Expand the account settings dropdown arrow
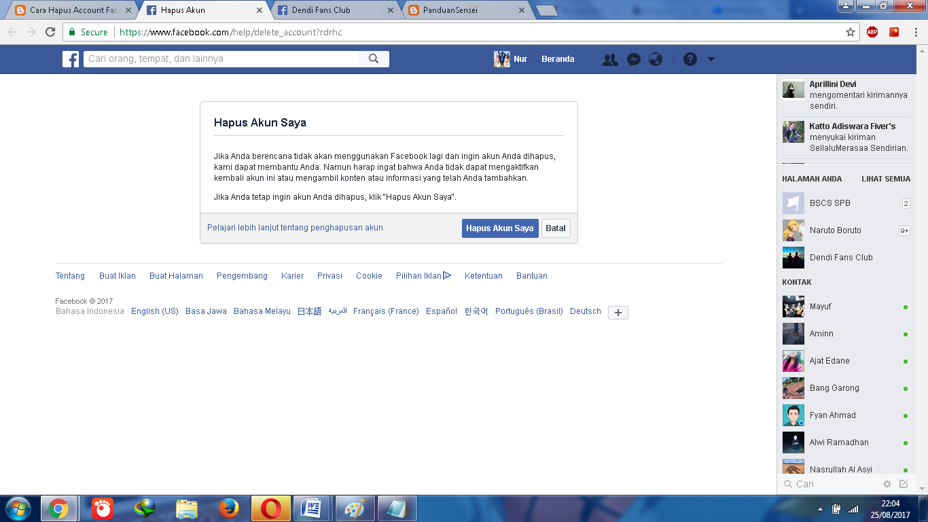Viewport: 928px width, 522px height. click(x=711, y=59)
